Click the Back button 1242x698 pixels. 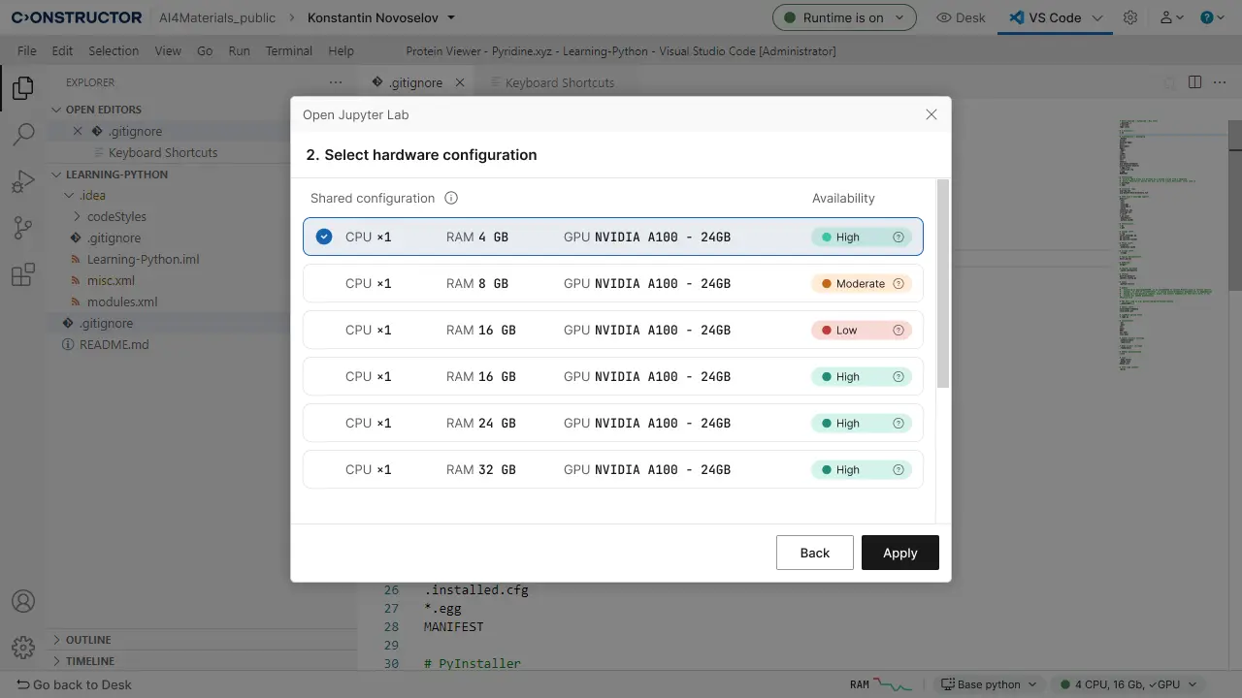[814, 553]
